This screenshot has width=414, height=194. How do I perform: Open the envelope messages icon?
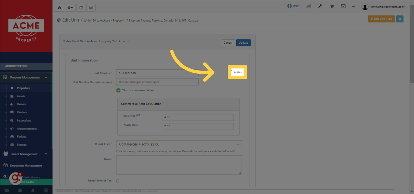point(343,6)
